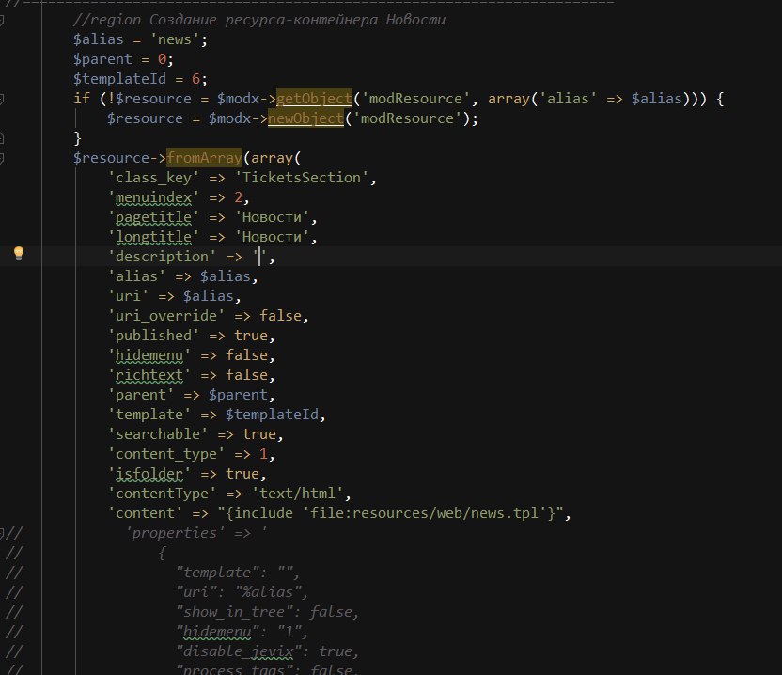This screenshot has height=675, width=782.
Task: Click the 'content_type' array key
Action: (x=166, y=454)
